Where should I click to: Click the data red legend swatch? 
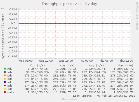[x=5, y=92]
